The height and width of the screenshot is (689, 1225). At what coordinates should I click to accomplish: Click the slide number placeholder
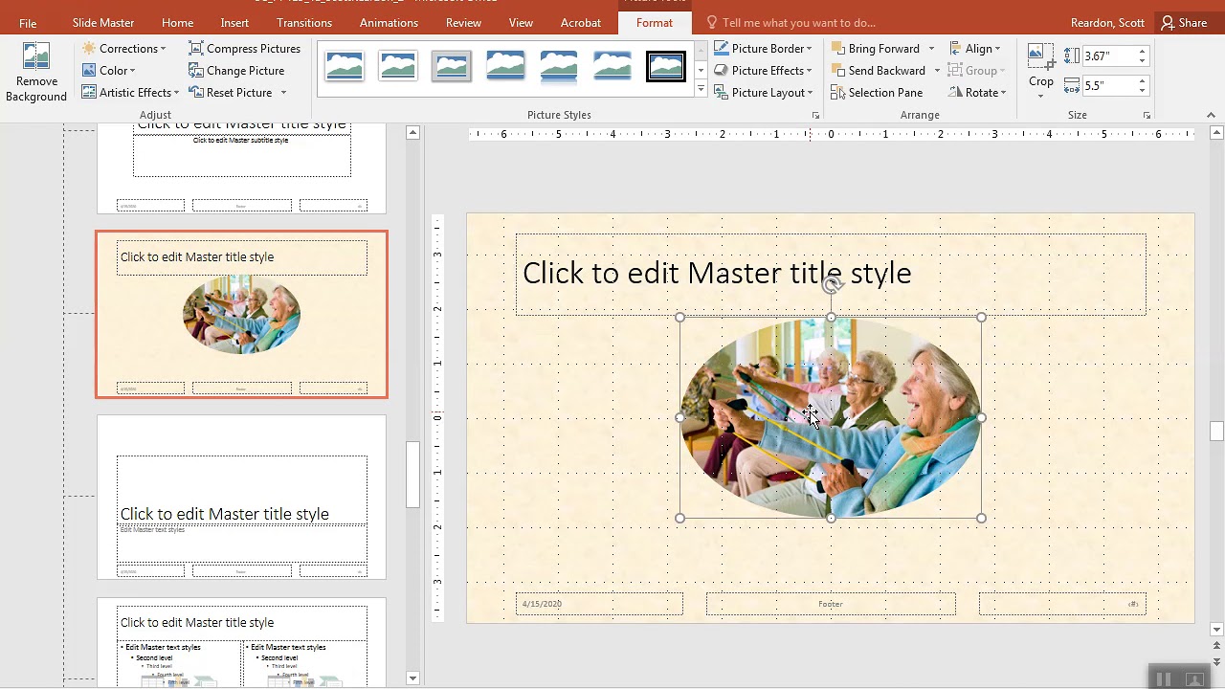pyautogui.click(x=1062, y=604)
